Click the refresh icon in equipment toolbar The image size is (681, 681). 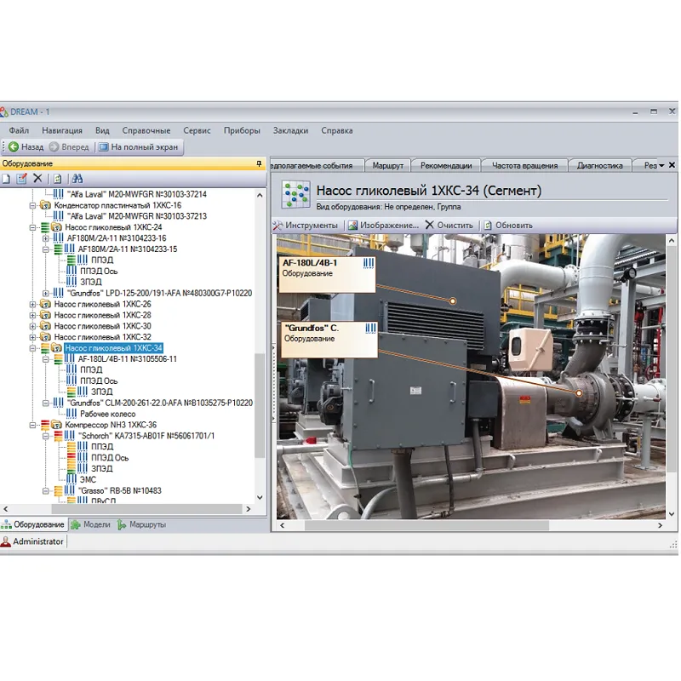[x=57, y=179]
